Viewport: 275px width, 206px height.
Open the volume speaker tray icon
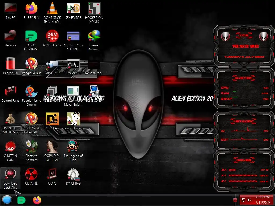(249, 200)
